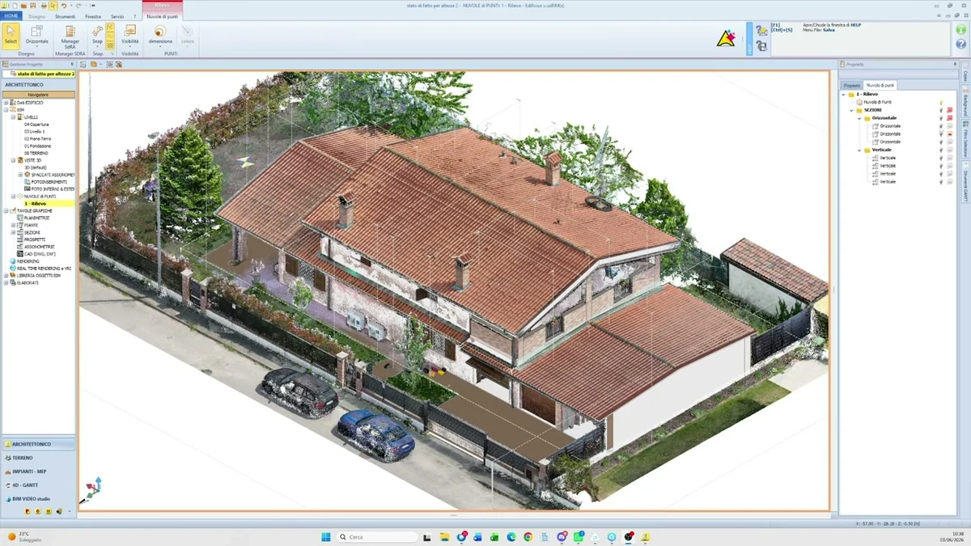
Task: Toggle the red section icon on the SEZIONI row
Action: pos(950,110)
